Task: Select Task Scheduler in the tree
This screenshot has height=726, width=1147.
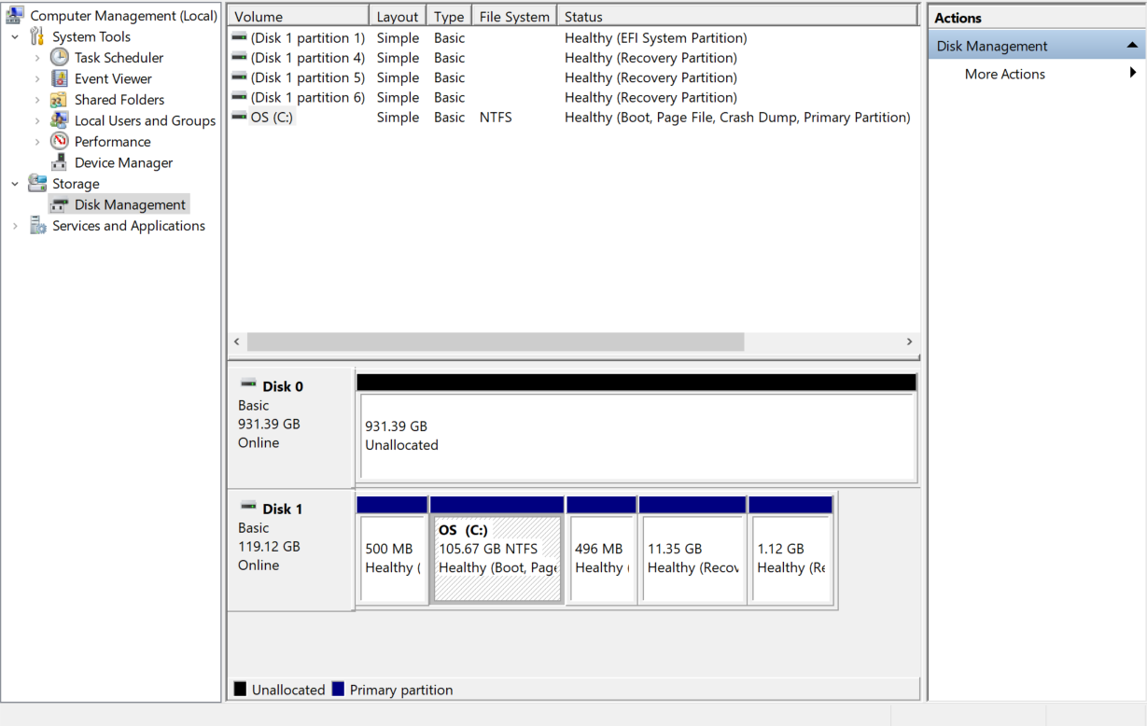Action: 119,58
